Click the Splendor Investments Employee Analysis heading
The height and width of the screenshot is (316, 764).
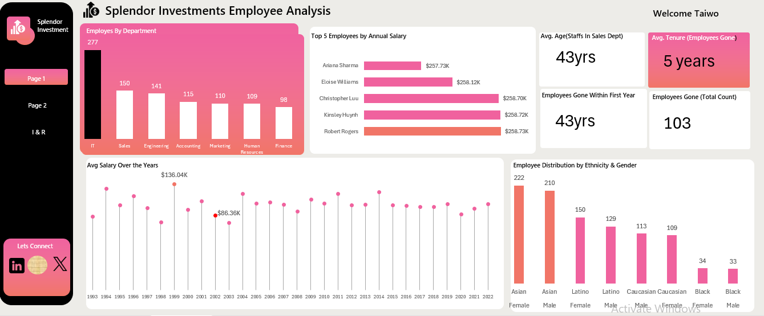(x=218, y=10)
